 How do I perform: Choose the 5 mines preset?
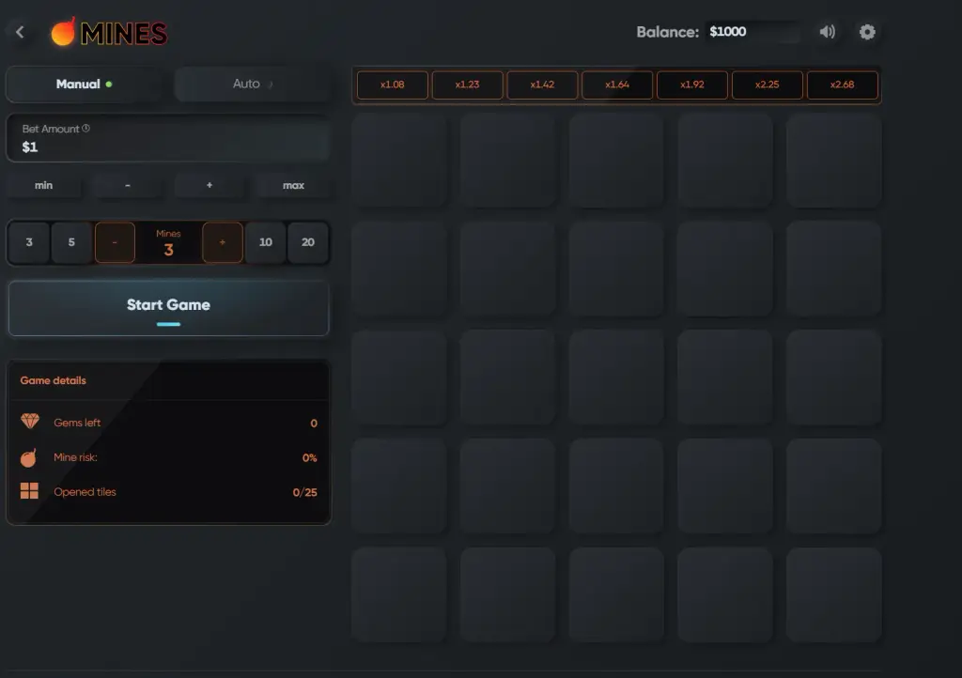coord(71,242)
